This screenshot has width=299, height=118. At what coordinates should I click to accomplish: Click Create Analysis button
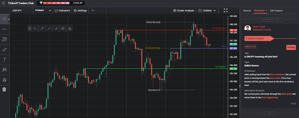184,11
